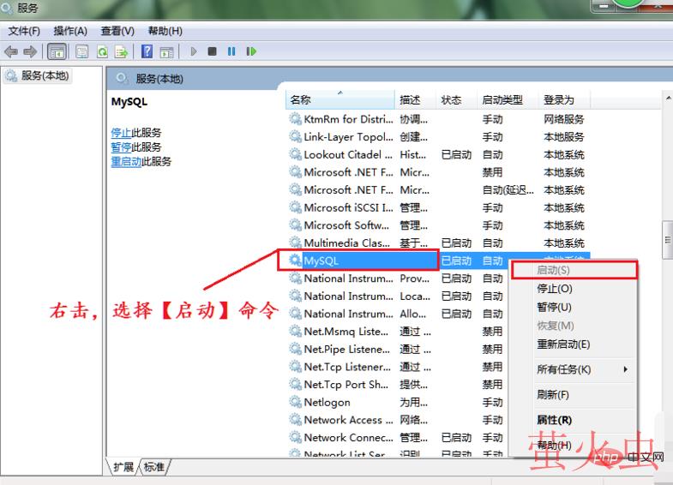Select the Link-Layer Topol... service
This screenshot has height=485, width=673.
tap(438, 137)
